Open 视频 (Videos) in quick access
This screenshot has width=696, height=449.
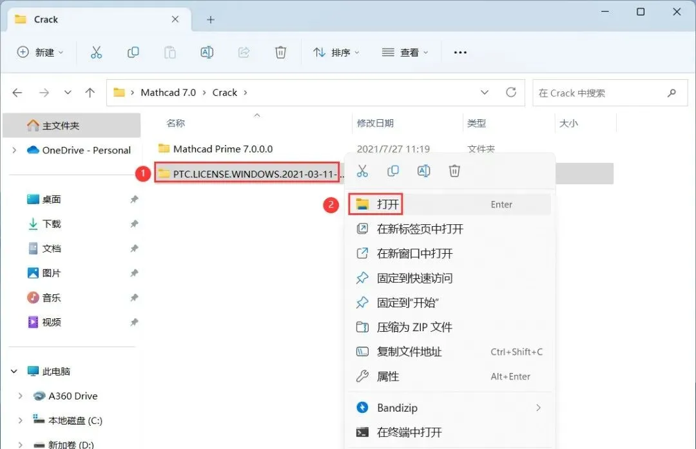click(x=44, y=322)
